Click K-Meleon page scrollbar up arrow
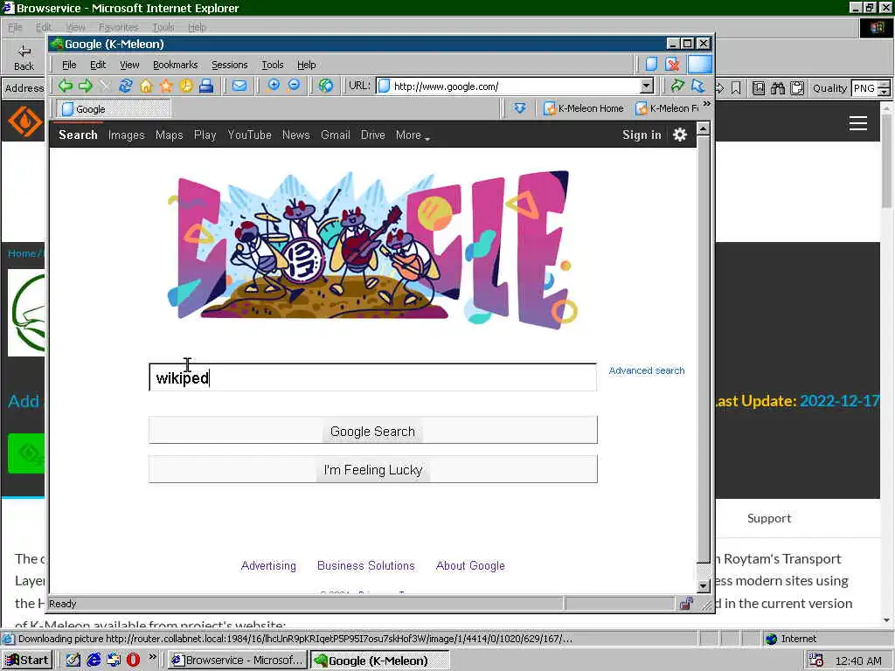Image resolution: width=895 pixels, height=671 pixels. pos(704,128)
